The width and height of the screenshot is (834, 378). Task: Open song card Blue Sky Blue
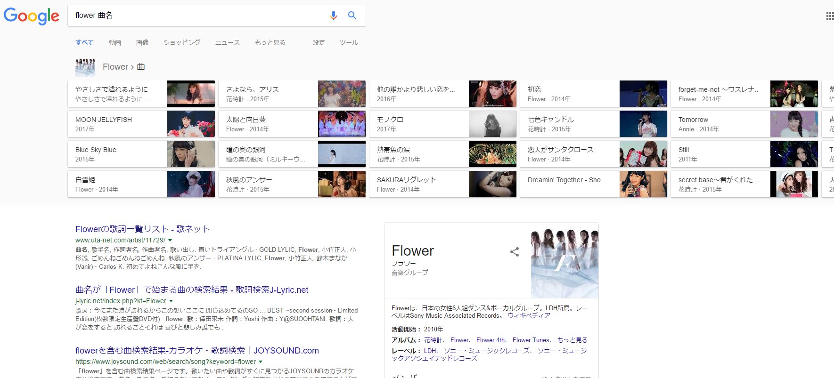coord(141,154)
